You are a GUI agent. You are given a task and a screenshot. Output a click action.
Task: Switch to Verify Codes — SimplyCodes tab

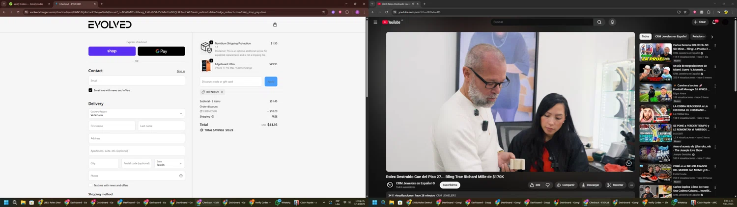coord(29,4)
